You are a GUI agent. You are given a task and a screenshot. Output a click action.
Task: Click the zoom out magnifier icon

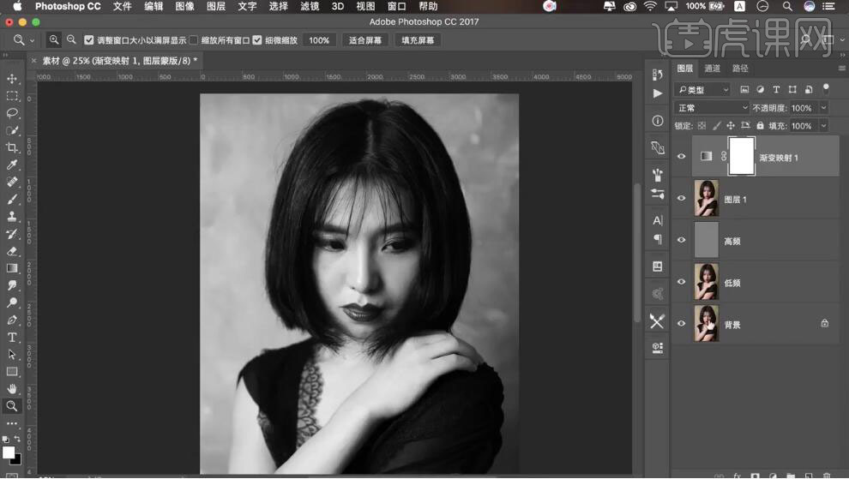click(71, 40)
